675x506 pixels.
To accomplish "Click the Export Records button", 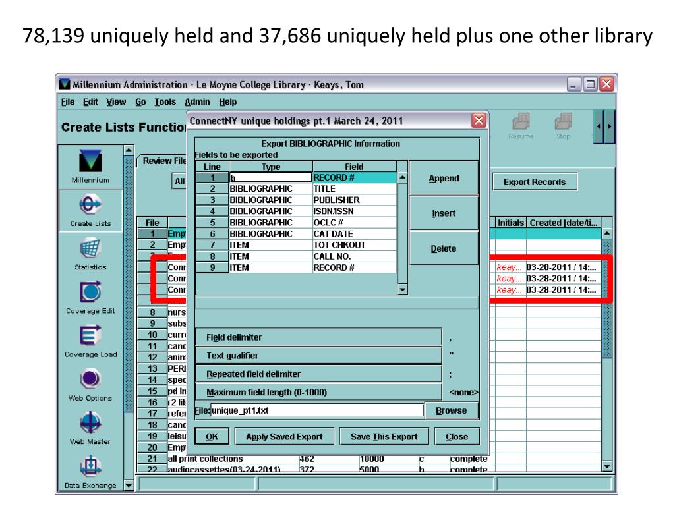I will point(534,182).
